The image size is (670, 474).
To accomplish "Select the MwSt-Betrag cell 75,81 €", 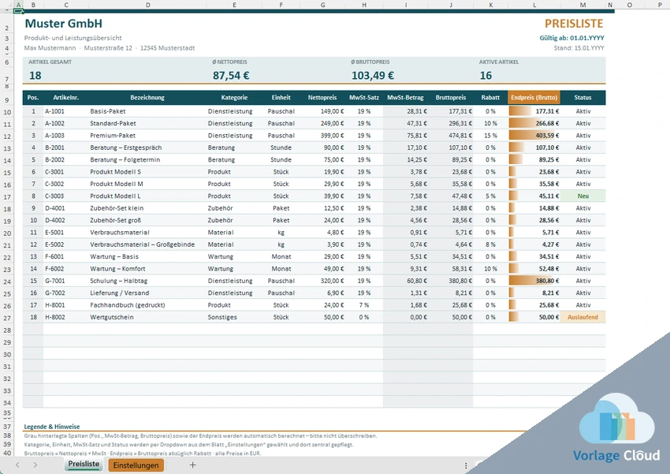I will click(406, 136).
